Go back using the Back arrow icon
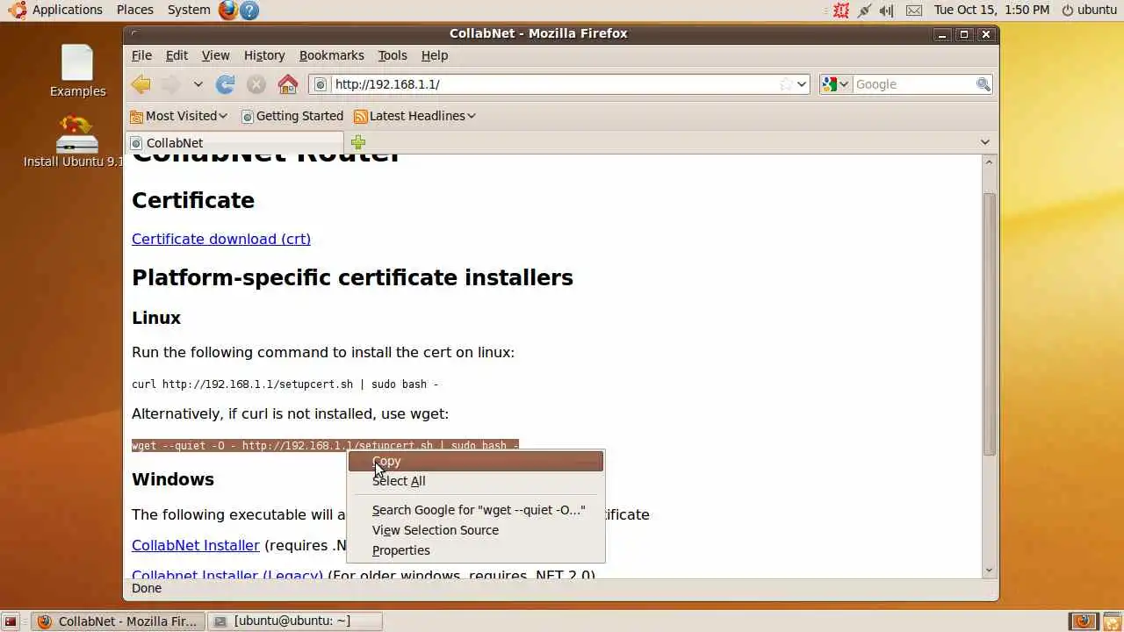 tap(140, 84)
